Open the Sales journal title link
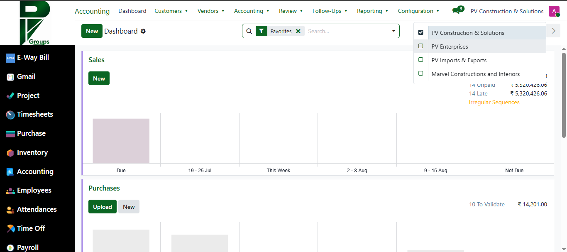 [96, 60]
